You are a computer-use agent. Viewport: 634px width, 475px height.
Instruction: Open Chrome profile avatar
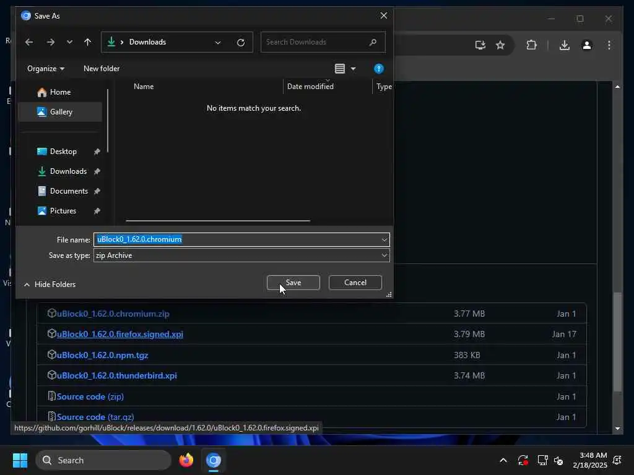pos(587,45)
